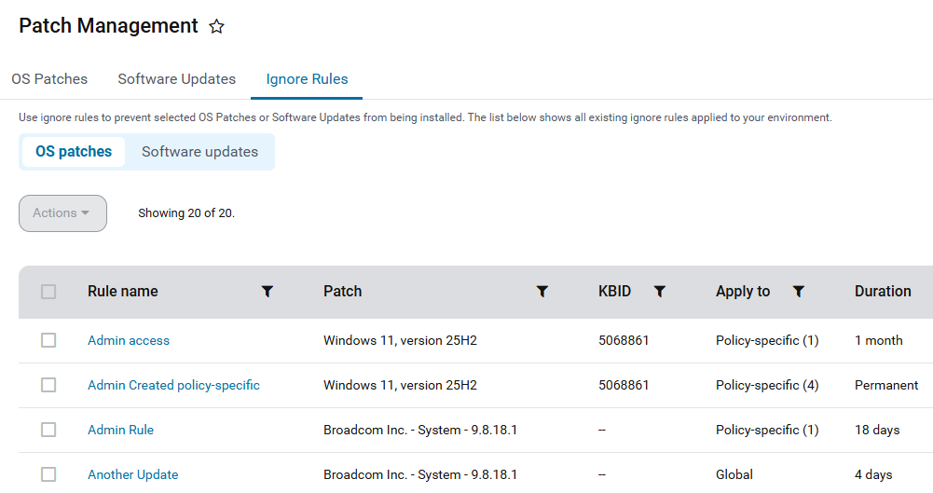This screenshot has width=933, height=493.
Task: Open the Admin Created policy-specific rule
Action: pos(173,385)
